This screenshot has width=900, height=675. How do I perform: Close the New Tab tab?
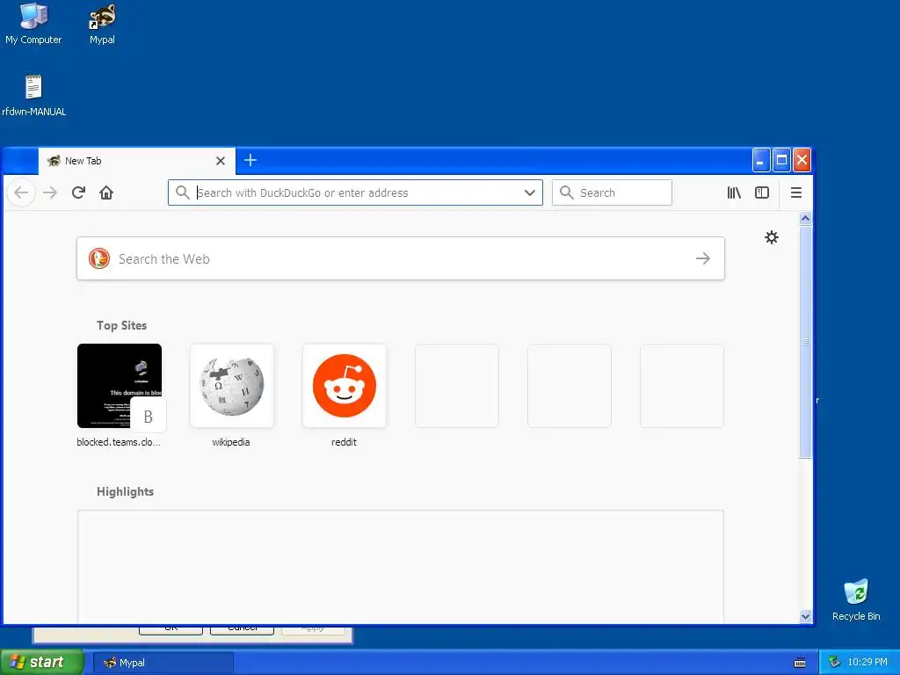tap(221, 162)
